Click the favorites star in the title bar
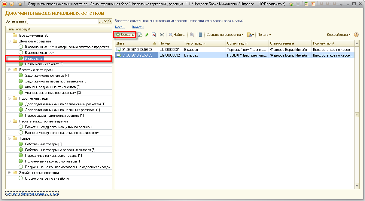 (x=20, y=4)
